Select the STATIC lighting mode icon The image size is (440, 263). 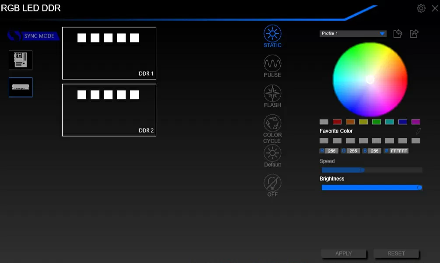click(x=272, y=34)
